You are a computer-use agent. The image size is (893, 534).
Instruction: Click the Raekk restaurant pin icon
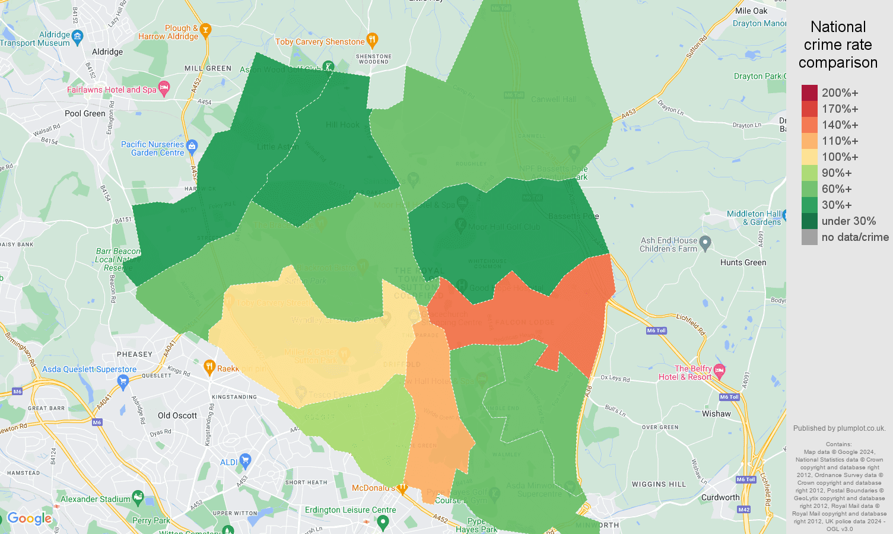tap(209, 367)
